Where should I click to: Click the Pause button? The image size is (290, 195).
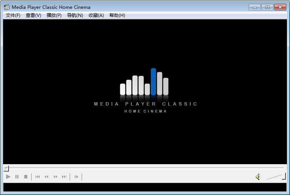click(x=17, y=177)
